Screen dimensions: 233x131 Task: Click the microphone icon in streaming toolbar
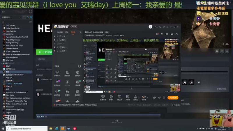coord(135,97)
